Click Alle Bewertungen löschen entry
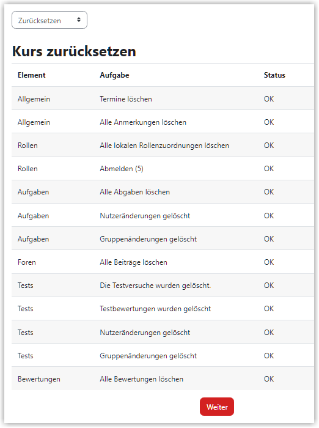 (x=141, y=379)
